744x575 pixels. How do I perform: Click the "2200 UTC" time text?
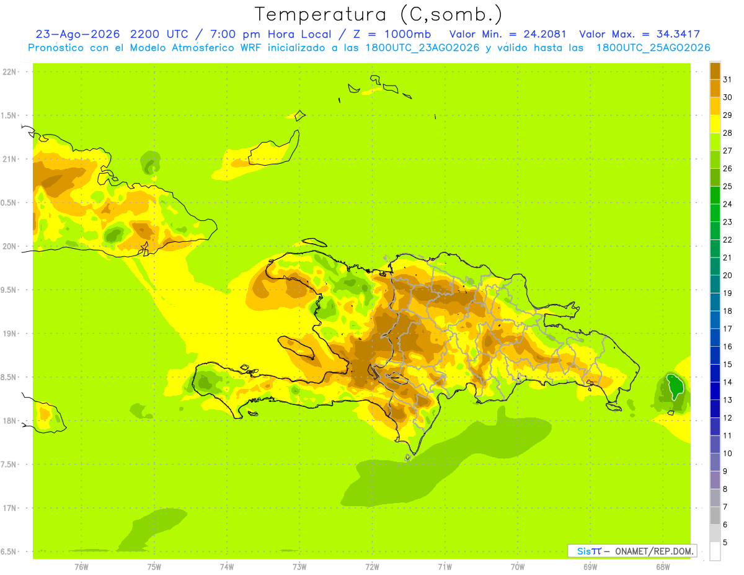pyautogui.click(x=160, y=34)
